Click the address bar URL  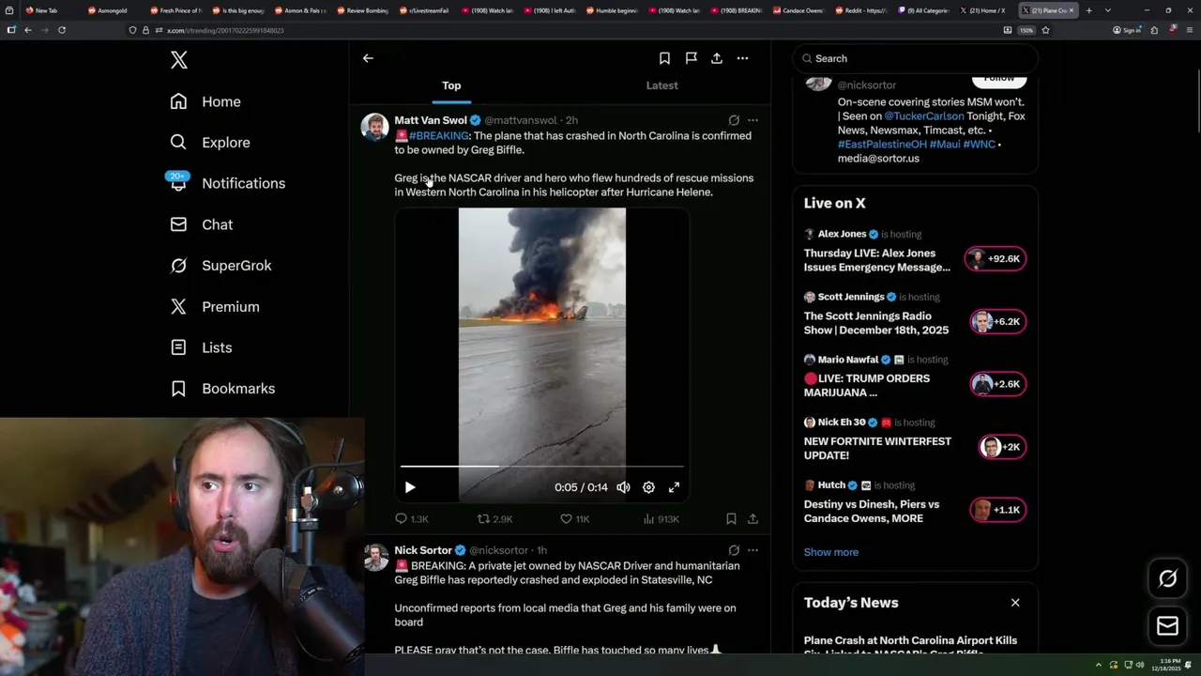225,30
